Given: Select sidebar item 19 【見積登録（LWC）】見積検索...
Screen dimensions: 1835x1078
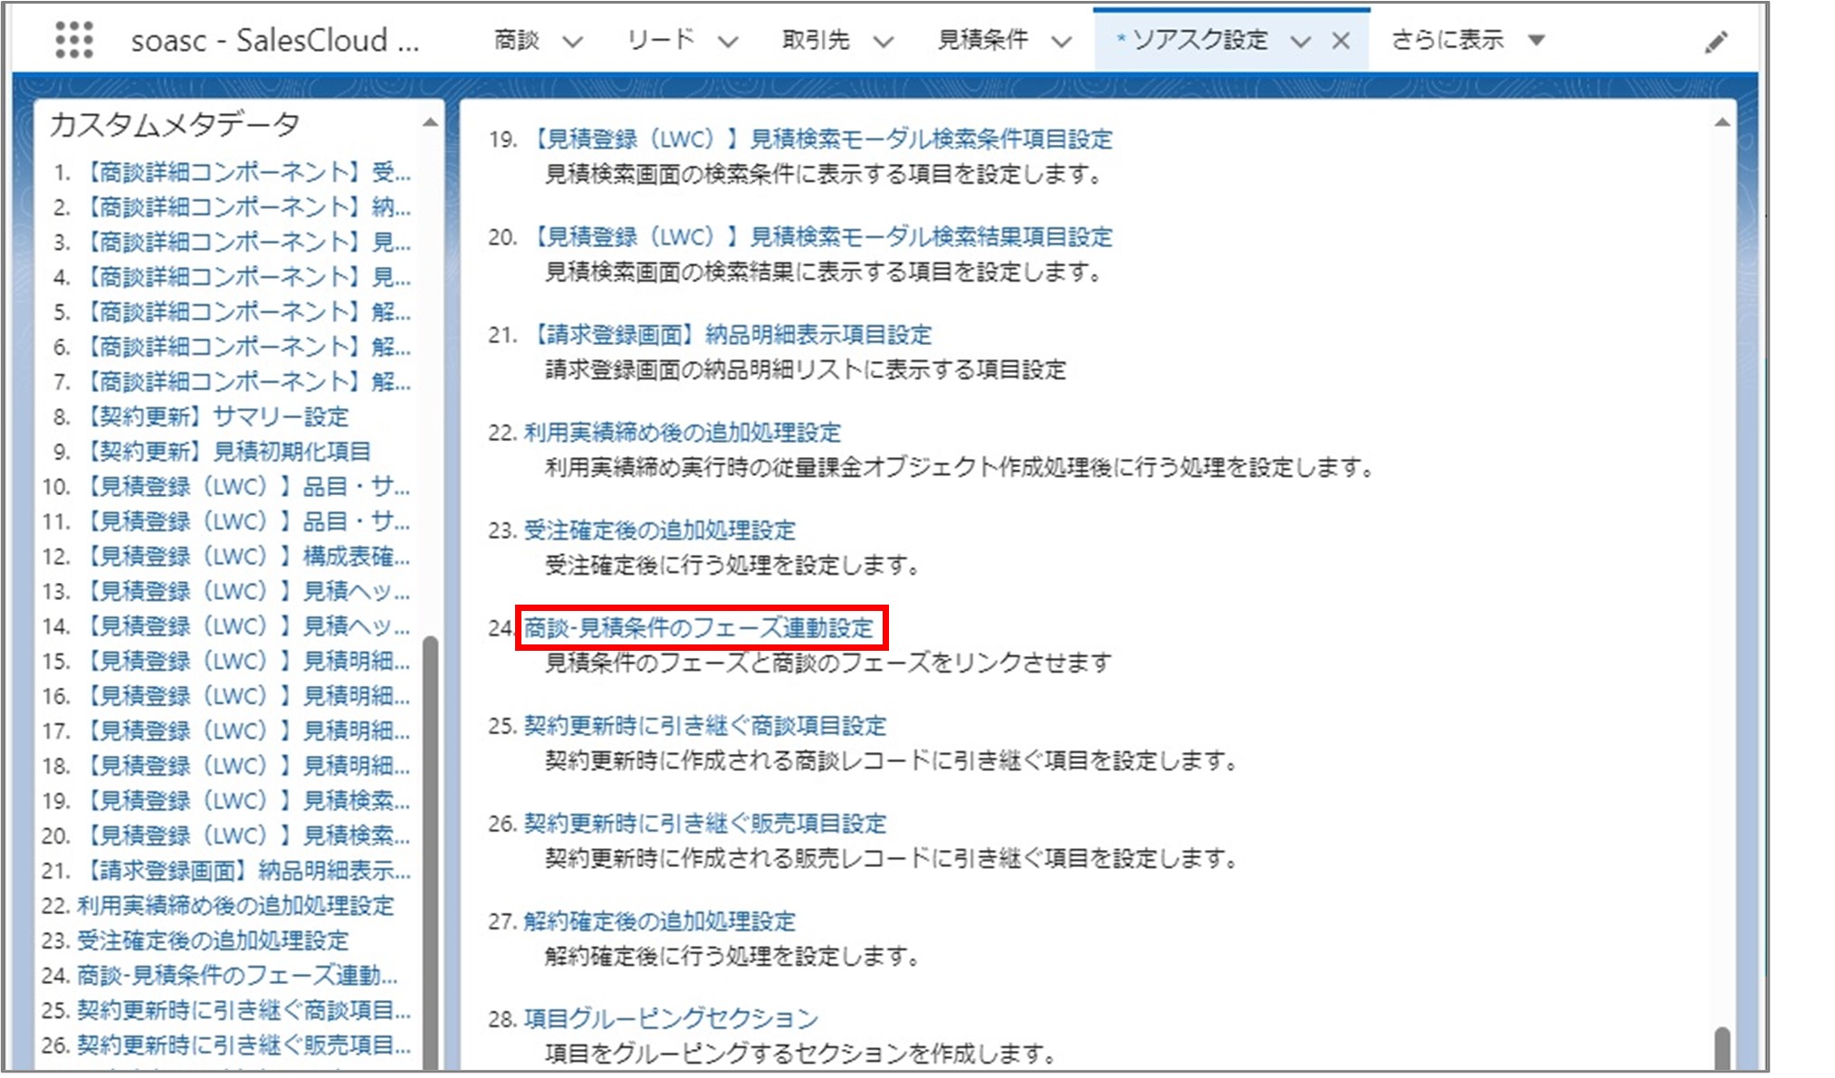Looking at the screenshot, I should 244,800.
